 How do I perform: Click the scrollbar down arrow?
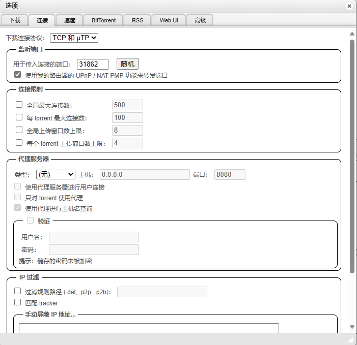(x=352, y=327)
